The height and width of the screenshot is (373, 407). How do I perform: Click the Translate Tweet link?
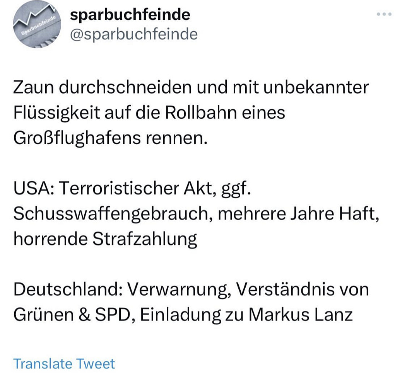pos(64,364)
